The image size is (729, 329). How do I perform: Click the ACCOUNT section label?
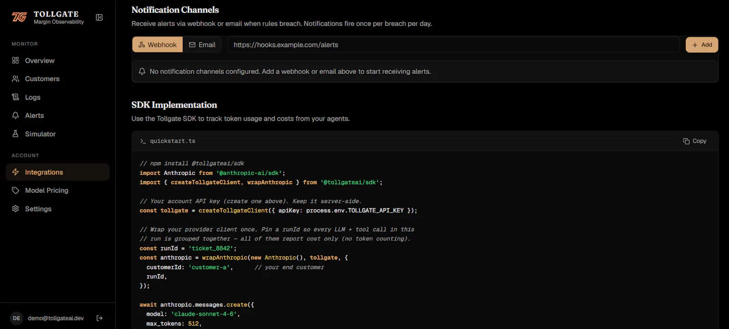coord(25,155)
